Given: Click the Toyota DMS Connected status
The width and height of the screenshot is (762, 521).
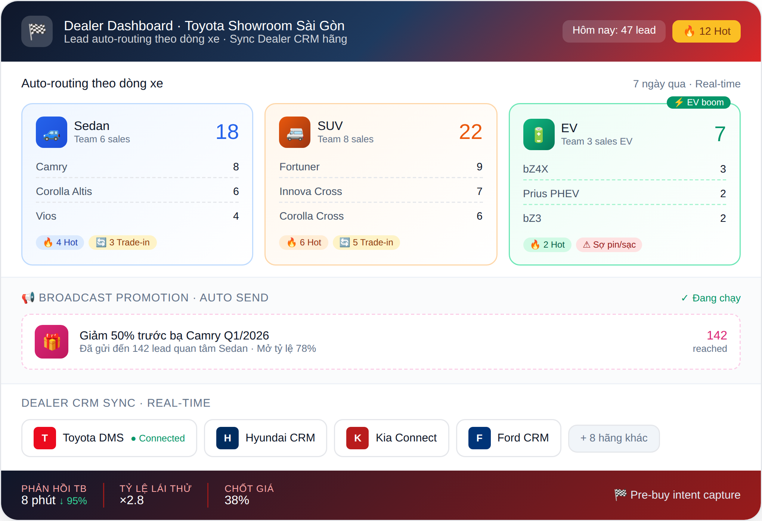Looking at the screenshot, I should tap(158, 438).
